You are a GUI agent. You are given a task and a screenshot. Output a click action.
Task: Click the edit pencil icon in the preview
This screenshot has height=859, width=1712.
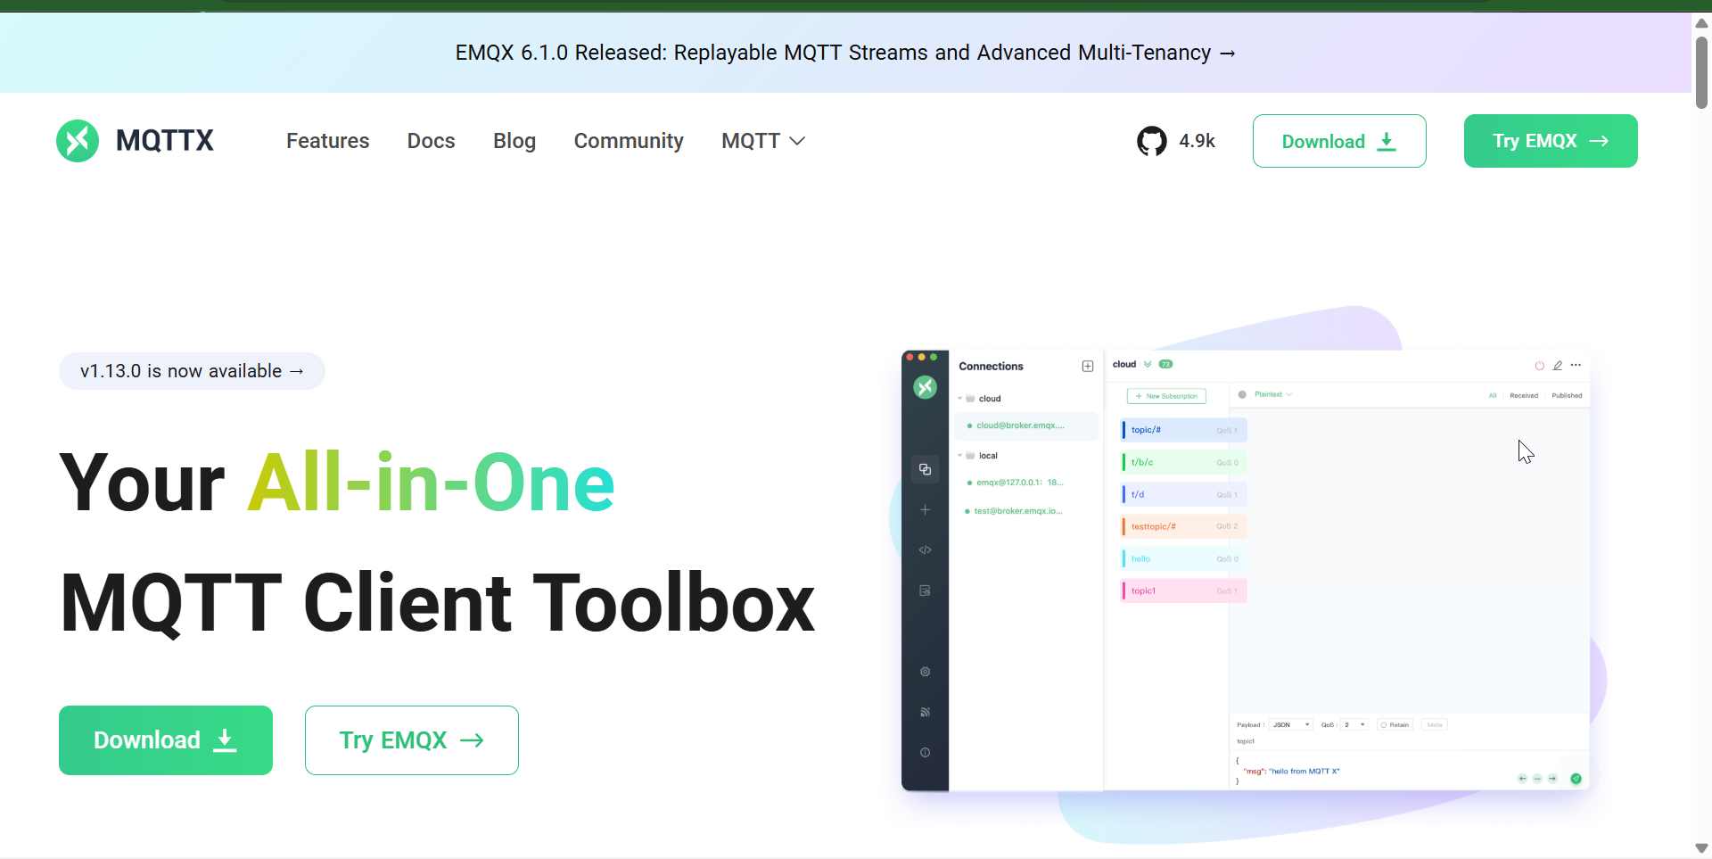[x=1558, y=366]
